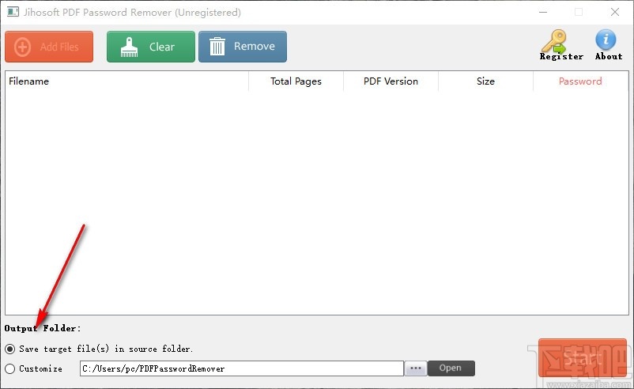The image size is (634, 389).
Task: Click the application icon in title bar
Action: (13, 12)
